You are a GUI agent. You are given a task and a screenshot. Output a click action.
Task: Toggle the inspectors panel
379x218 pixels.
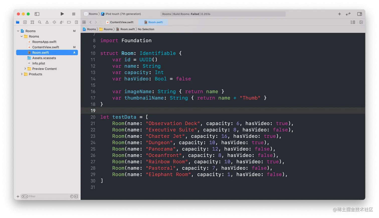(360, 14)
